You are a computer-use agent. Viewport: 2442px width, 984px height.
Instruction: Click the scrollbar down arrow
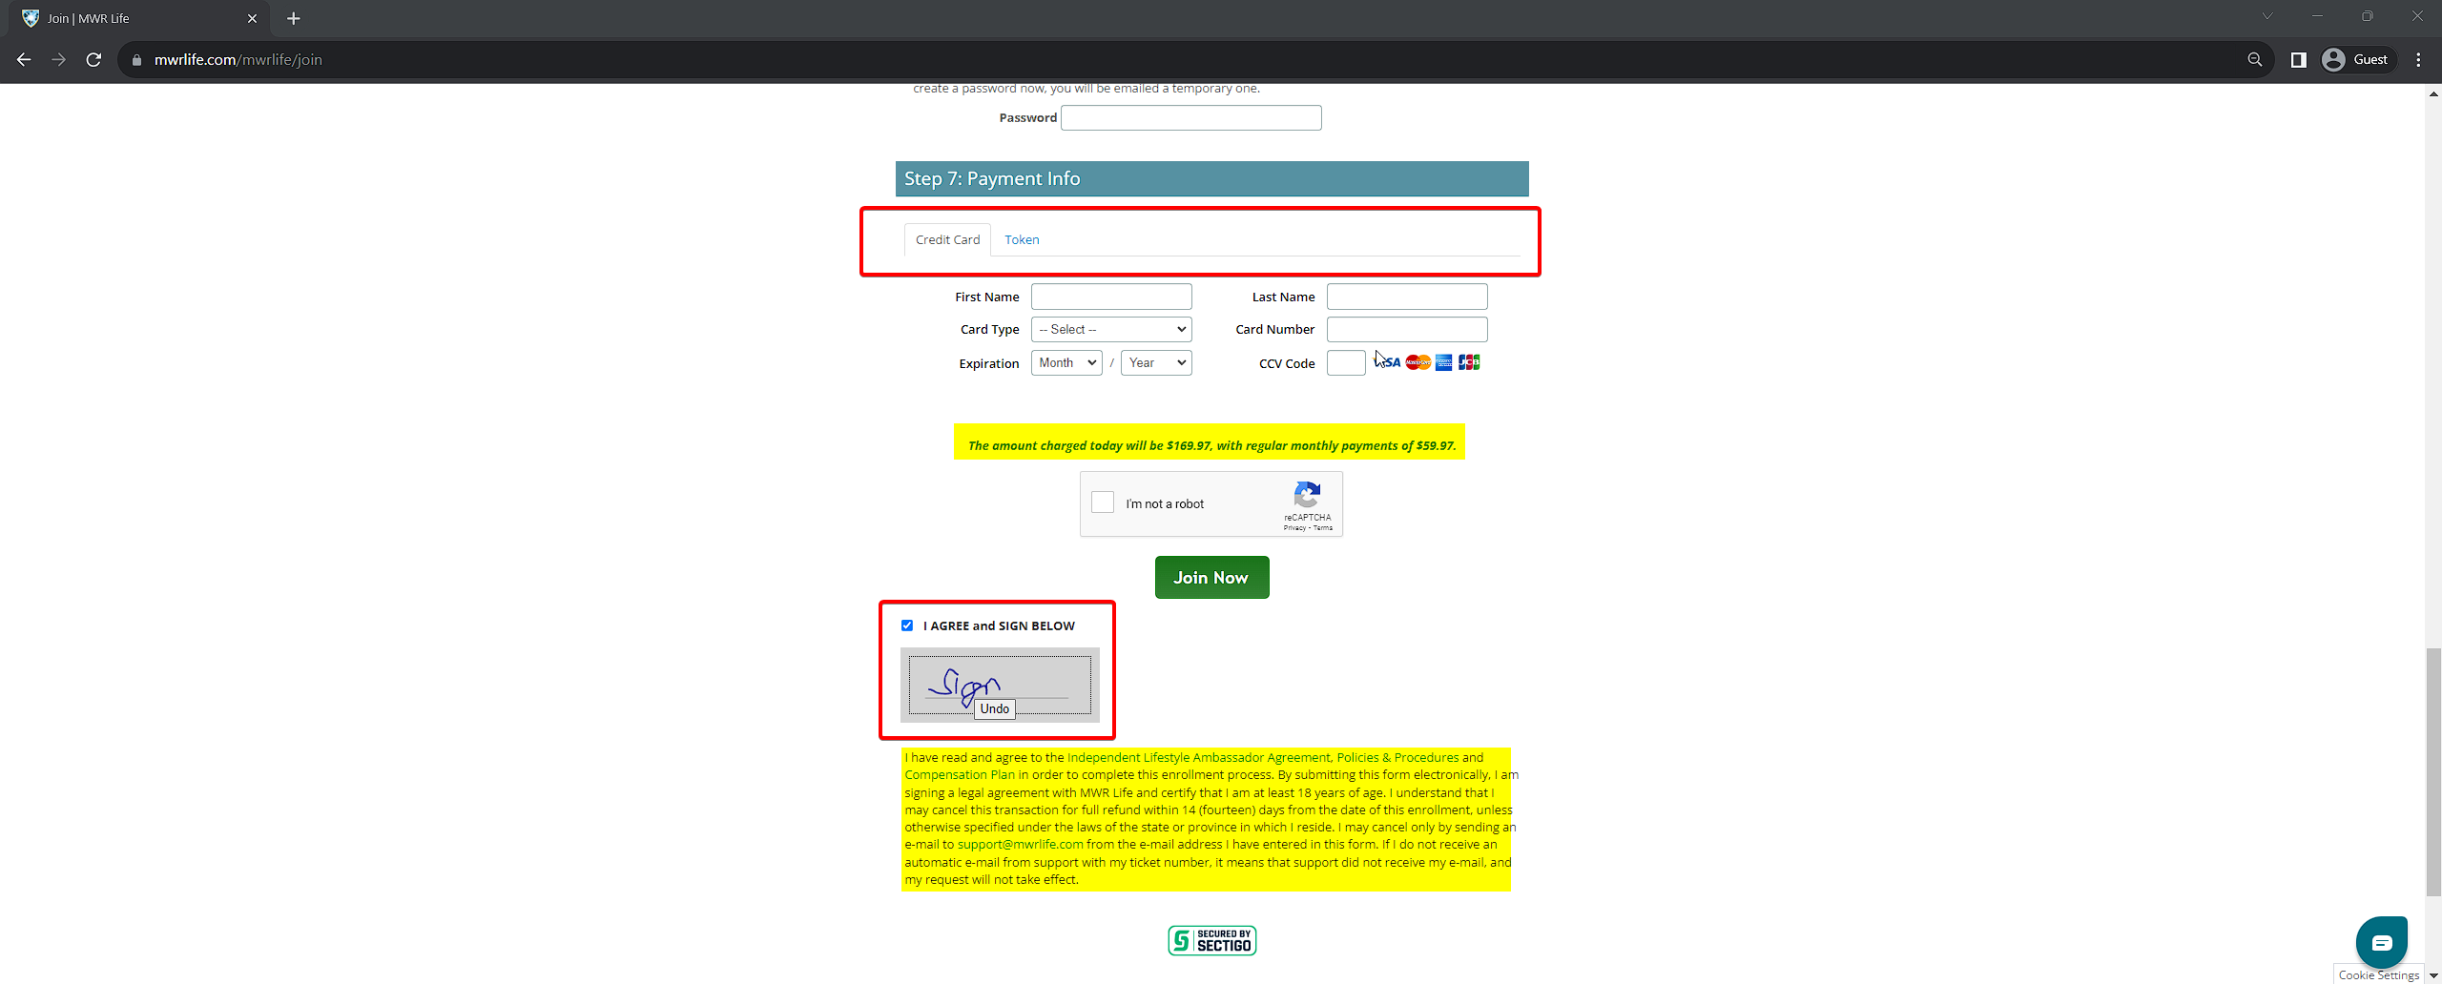(x=2433, y=975)
